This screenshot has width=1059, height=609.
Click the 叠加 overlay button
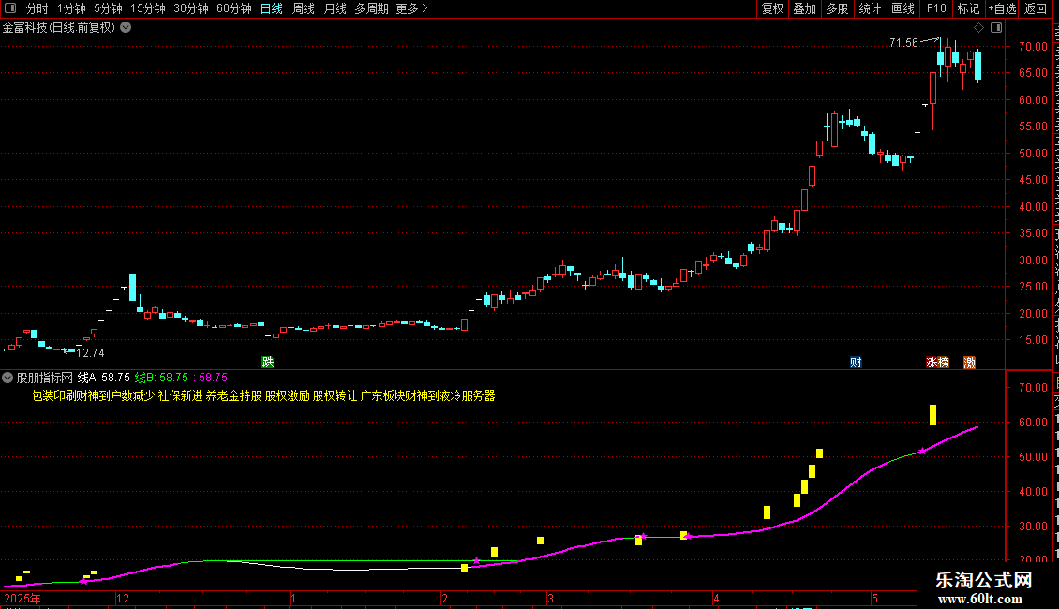coord(805,8)
